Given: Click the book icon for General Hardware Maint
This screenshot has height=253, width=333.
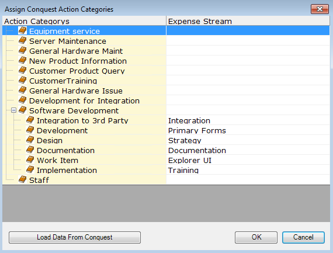Looking at the screenshot, I should [22, 50].
